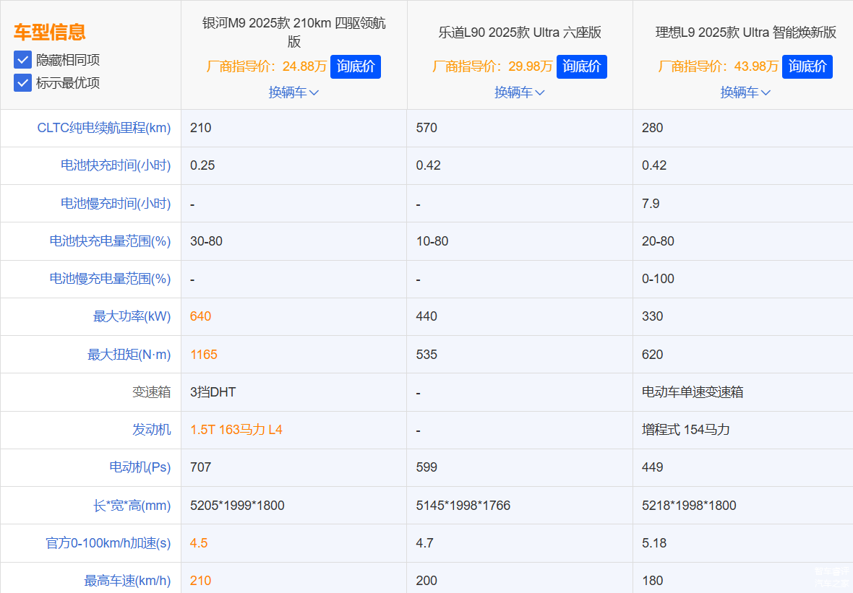Open 换辆车 dropdown for 理想L9
This screenshot has height=593, width=853.
tap(745, 92)
